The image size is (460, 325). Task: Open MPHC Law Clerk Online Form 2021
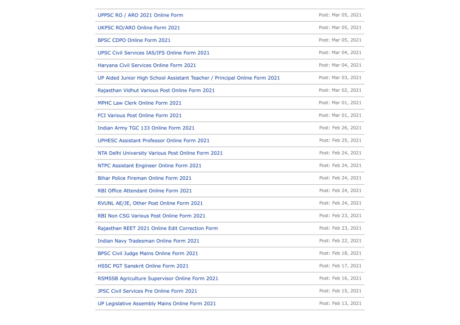click(x=140, y=103)
